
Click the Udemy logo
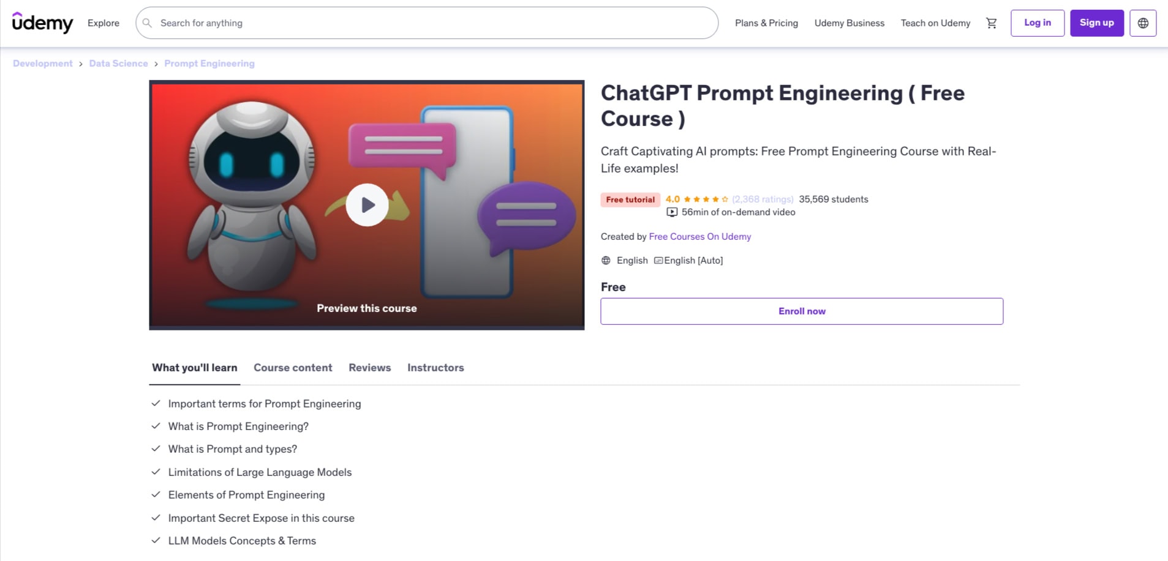click(42, 23)
